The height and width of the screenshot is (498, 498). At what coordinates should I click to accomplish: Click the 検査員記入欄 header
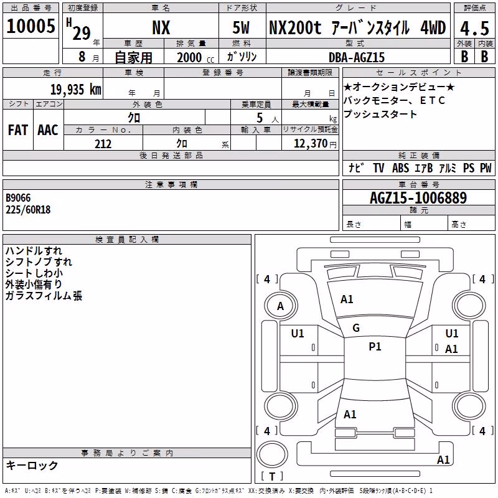tap(127, 240)
